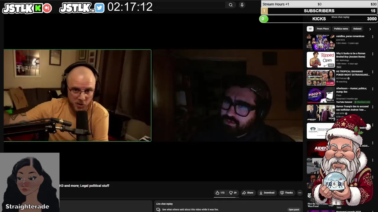Click Open panel for live chat replay
This screenshot has width=378, height=212.
click(294, 210)
